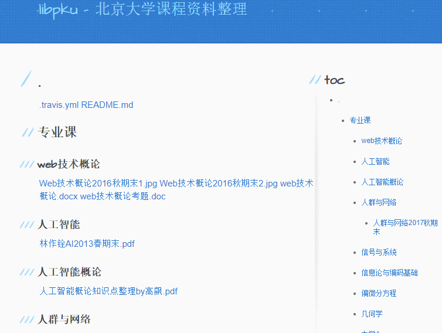This screenshot has height=333, width=442.
Task: Jump to 专业课 in the toc
Action: [360, 120]
